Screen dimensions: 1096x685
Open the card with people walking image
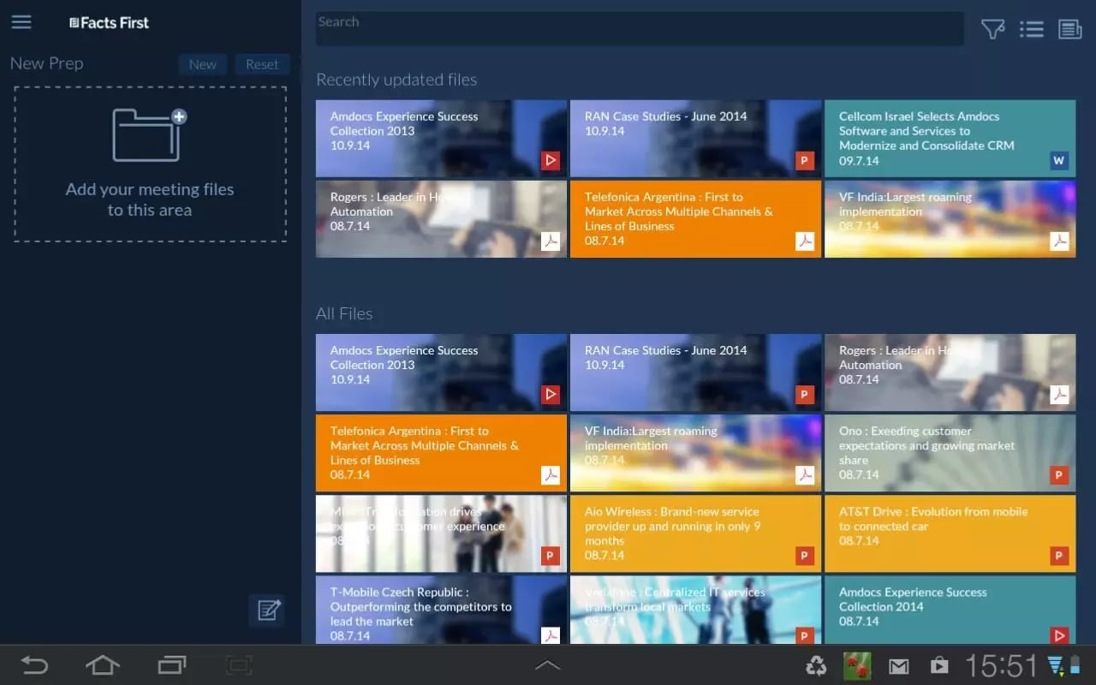(441, 533)
